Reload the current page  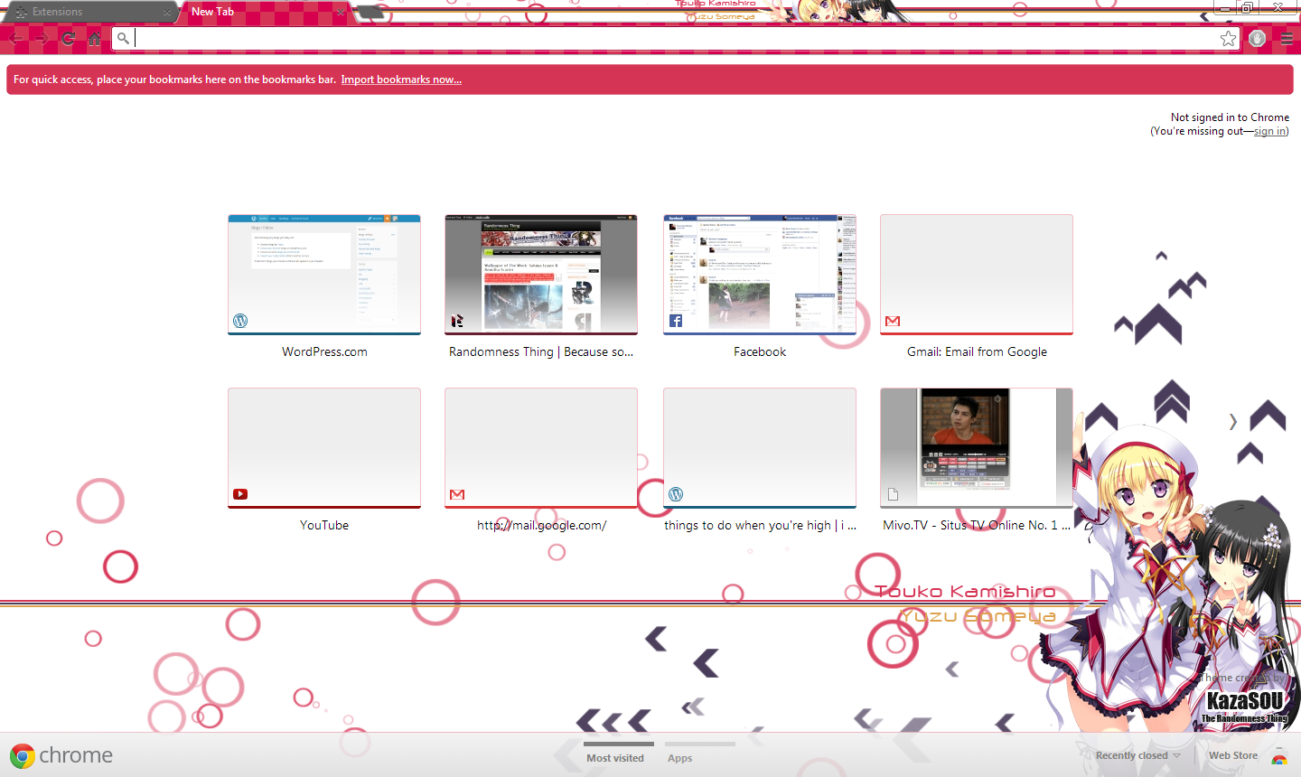point(69,38)
